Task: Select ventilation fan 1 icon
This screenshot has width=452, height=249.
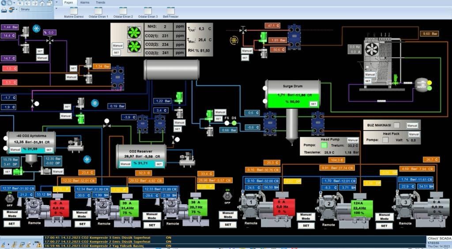Action: (134, 33)
